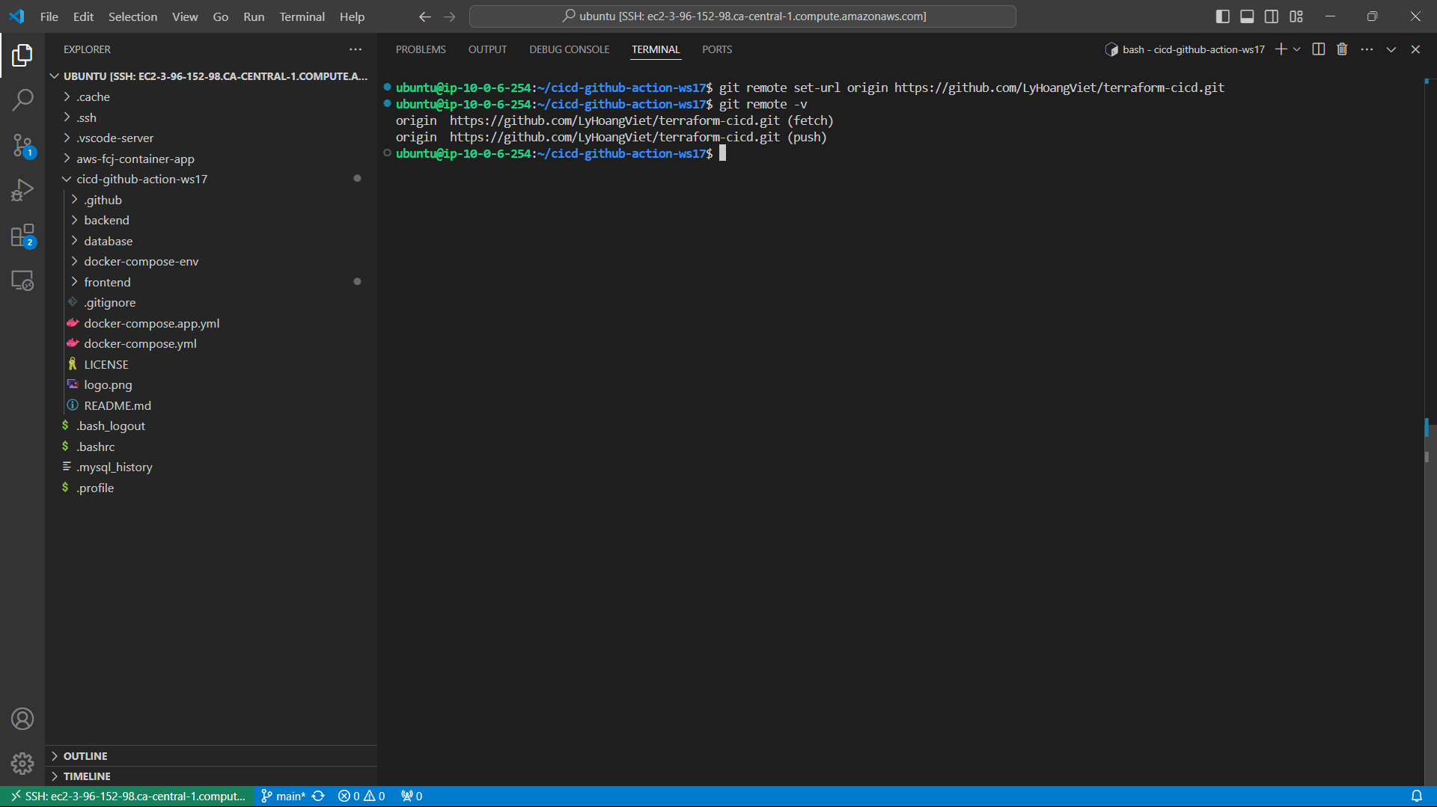
Task: Toggle the Secondary Side Bar visibility
Action: point(1272,16)
